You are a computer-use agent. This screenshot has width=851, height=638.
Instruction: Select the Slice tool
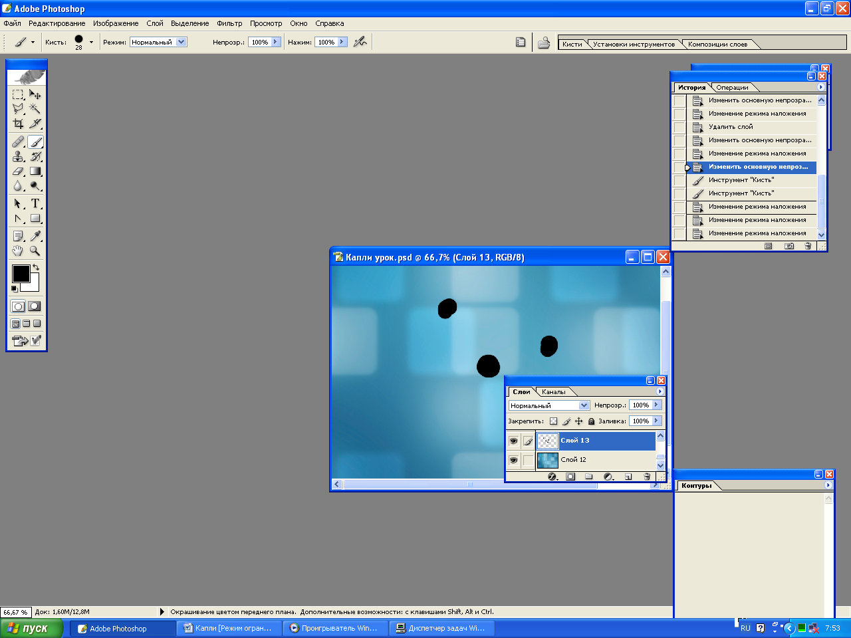click(35, 124)
